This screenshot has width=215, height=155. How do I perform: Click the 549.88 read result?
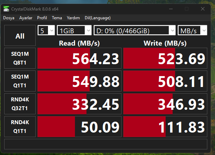click(79, 81)
